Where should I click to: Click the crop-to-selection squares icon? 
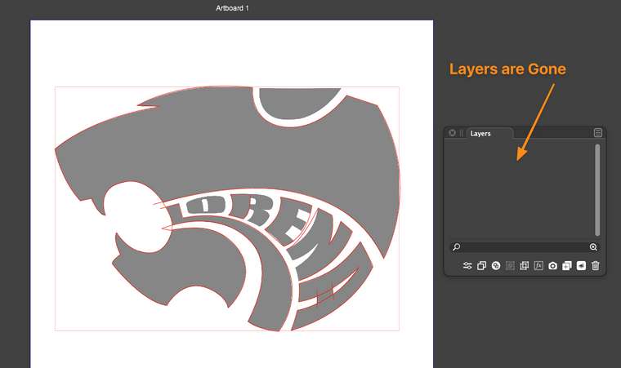(525, 266)
